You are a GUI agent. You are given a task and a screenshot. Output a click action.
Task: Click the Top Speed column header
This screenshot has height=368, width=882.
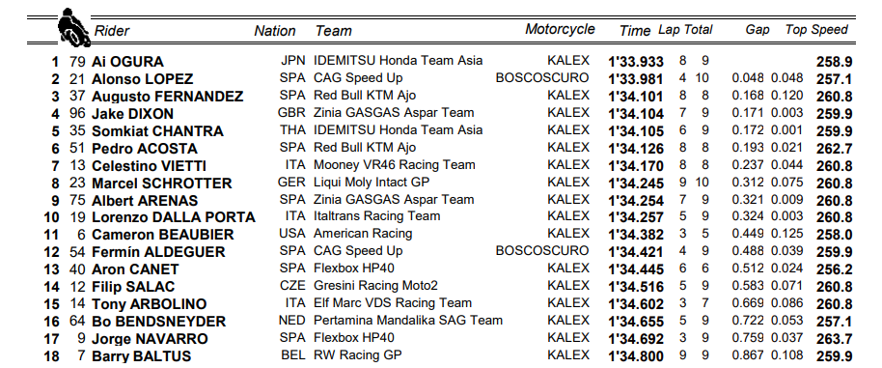pos(816,30)
